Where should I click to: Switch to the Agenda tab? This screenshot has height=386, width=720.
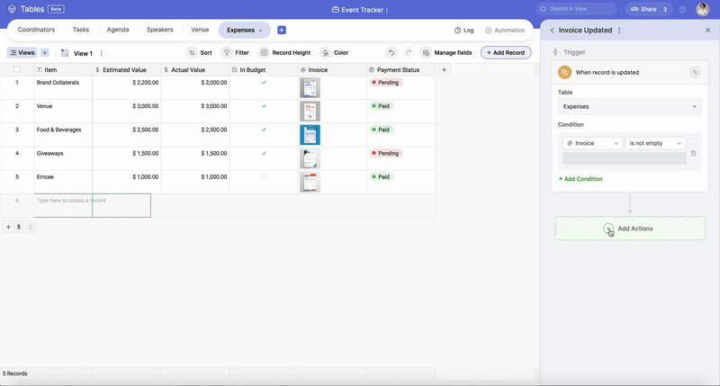point(118,30)
